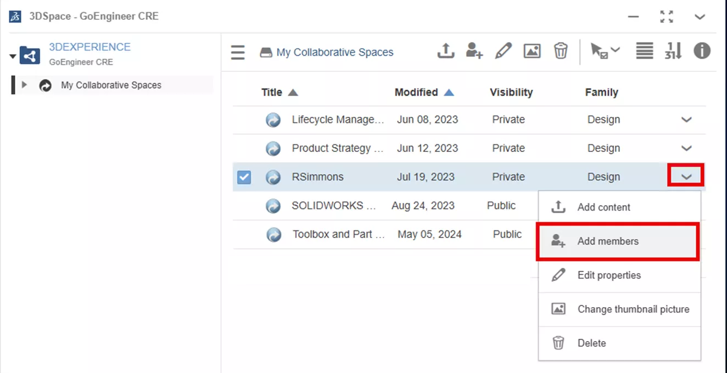
Task: Click Public visibility in Toolbox and Part row
Action: [507, 234]
